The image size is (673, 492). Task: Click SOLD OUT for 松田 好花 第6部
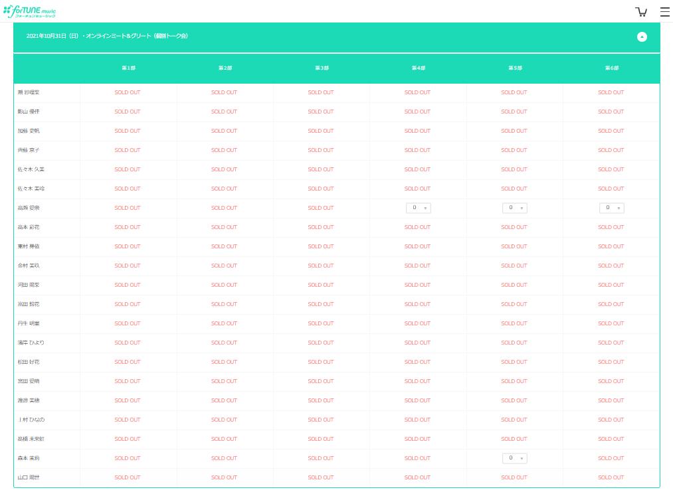click(x=611, y=362)
